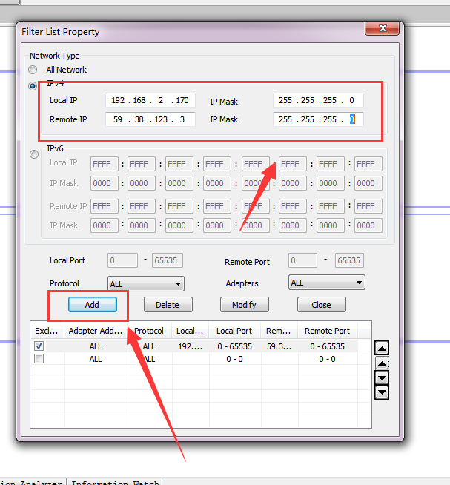450x485 pixels.
Task: Move selected filter down one row
Action: pyautogui.click(x=383, y=377)
